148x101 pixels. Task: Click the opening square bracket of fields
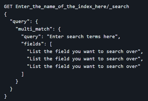coord(51,44)
